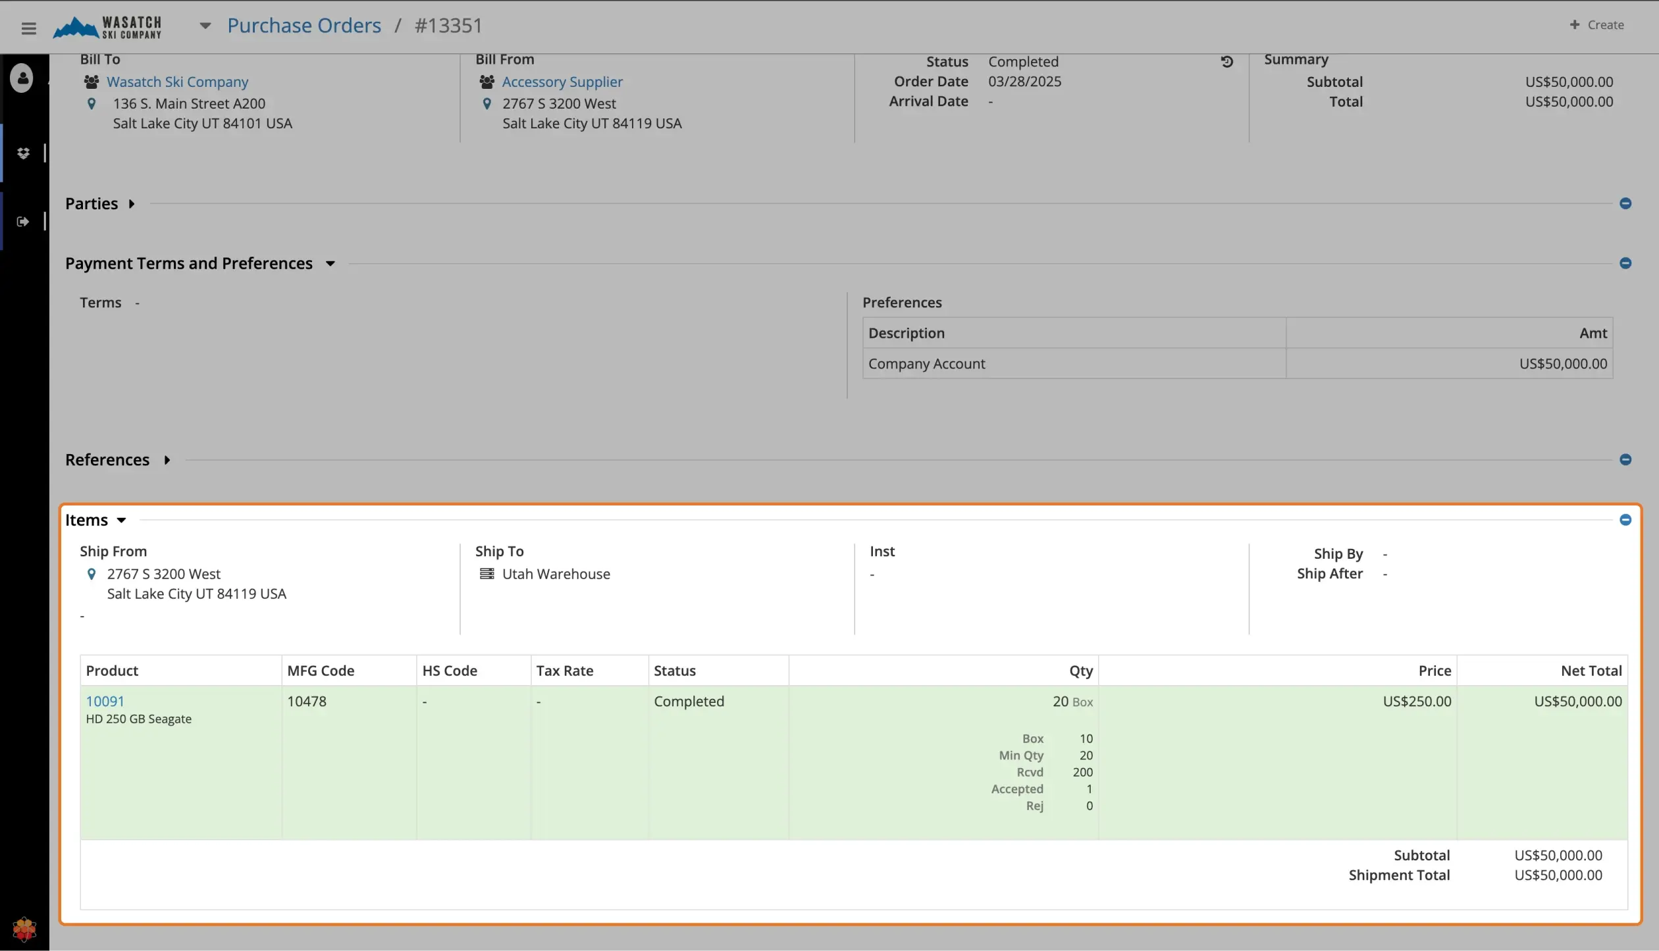Open the hamburger menu

pyautogui.click(x=28, y=28)
